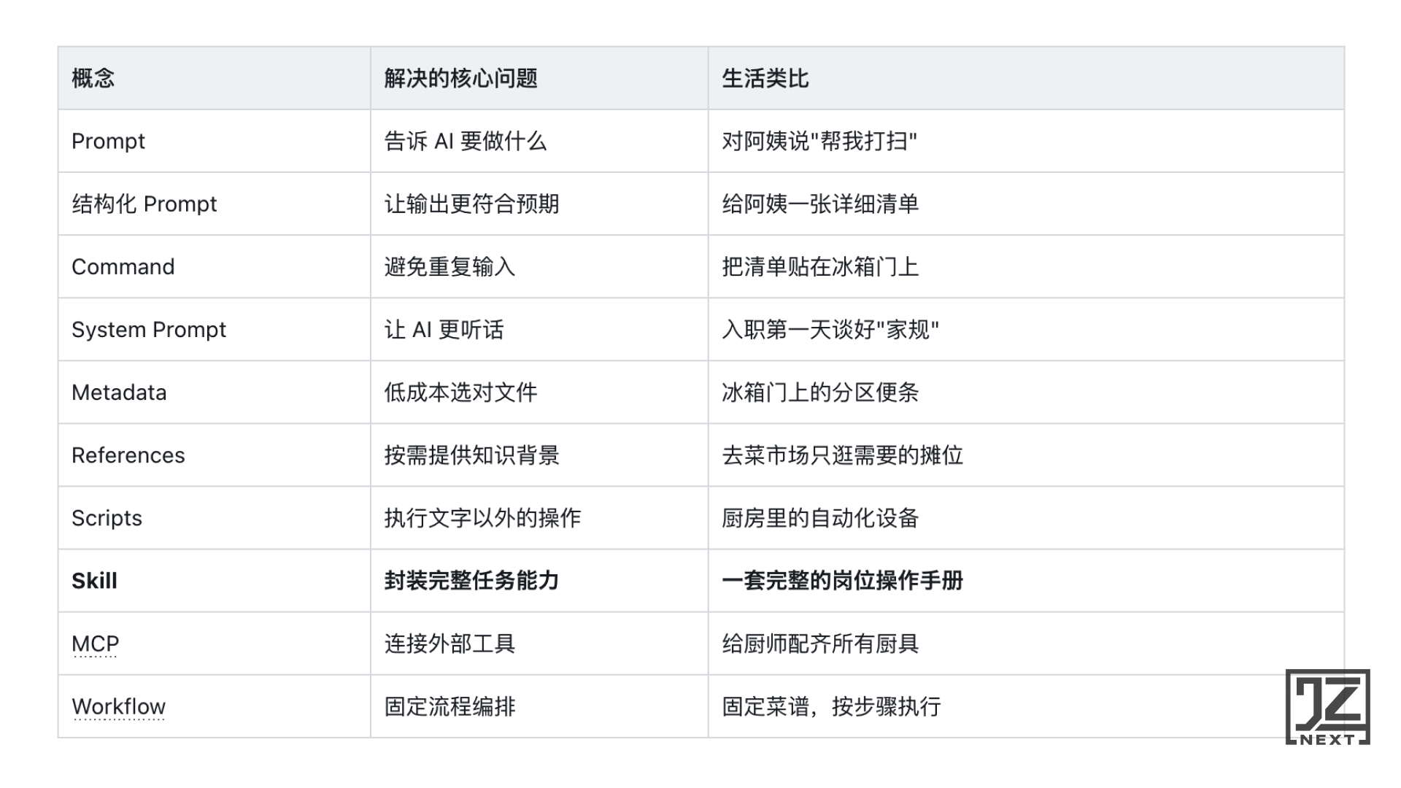This screenshot has width=1401, height=788.
Task: Select the References concept cell
Action: coord(128,455)
